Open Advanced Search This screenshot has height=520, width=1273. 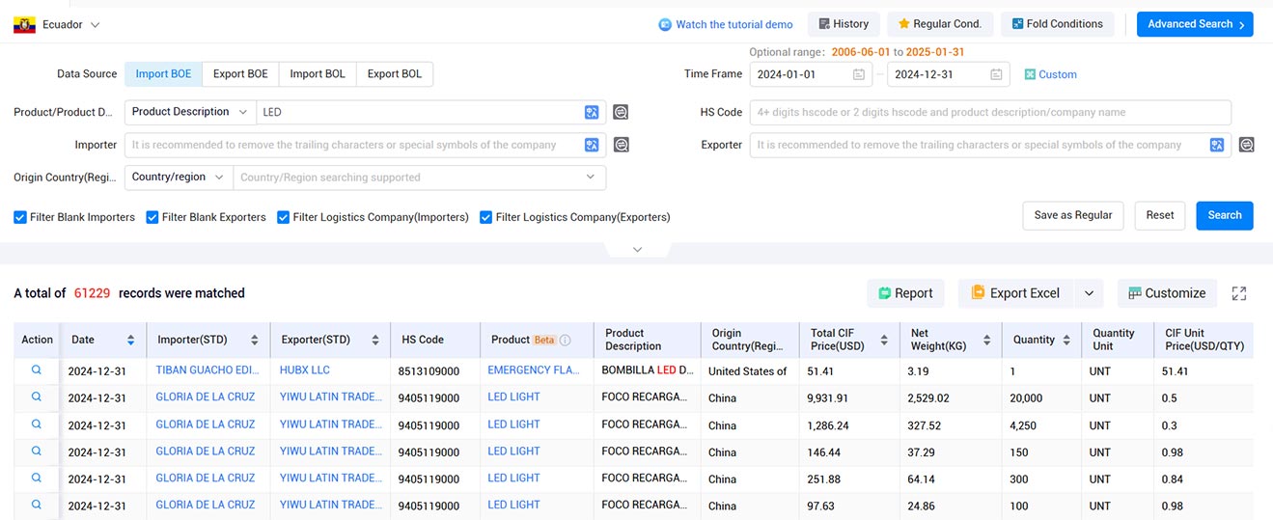1195,24
